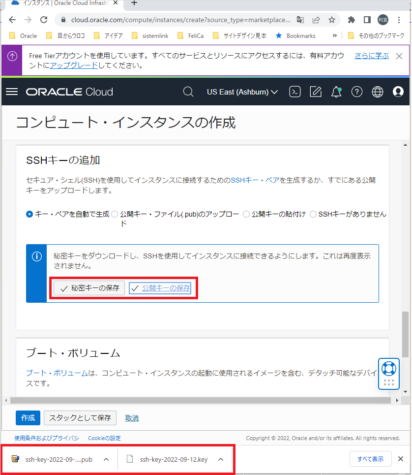
Task: Click the share page icon in address bar
Action: pyautogui.click(x=316, y=20)
